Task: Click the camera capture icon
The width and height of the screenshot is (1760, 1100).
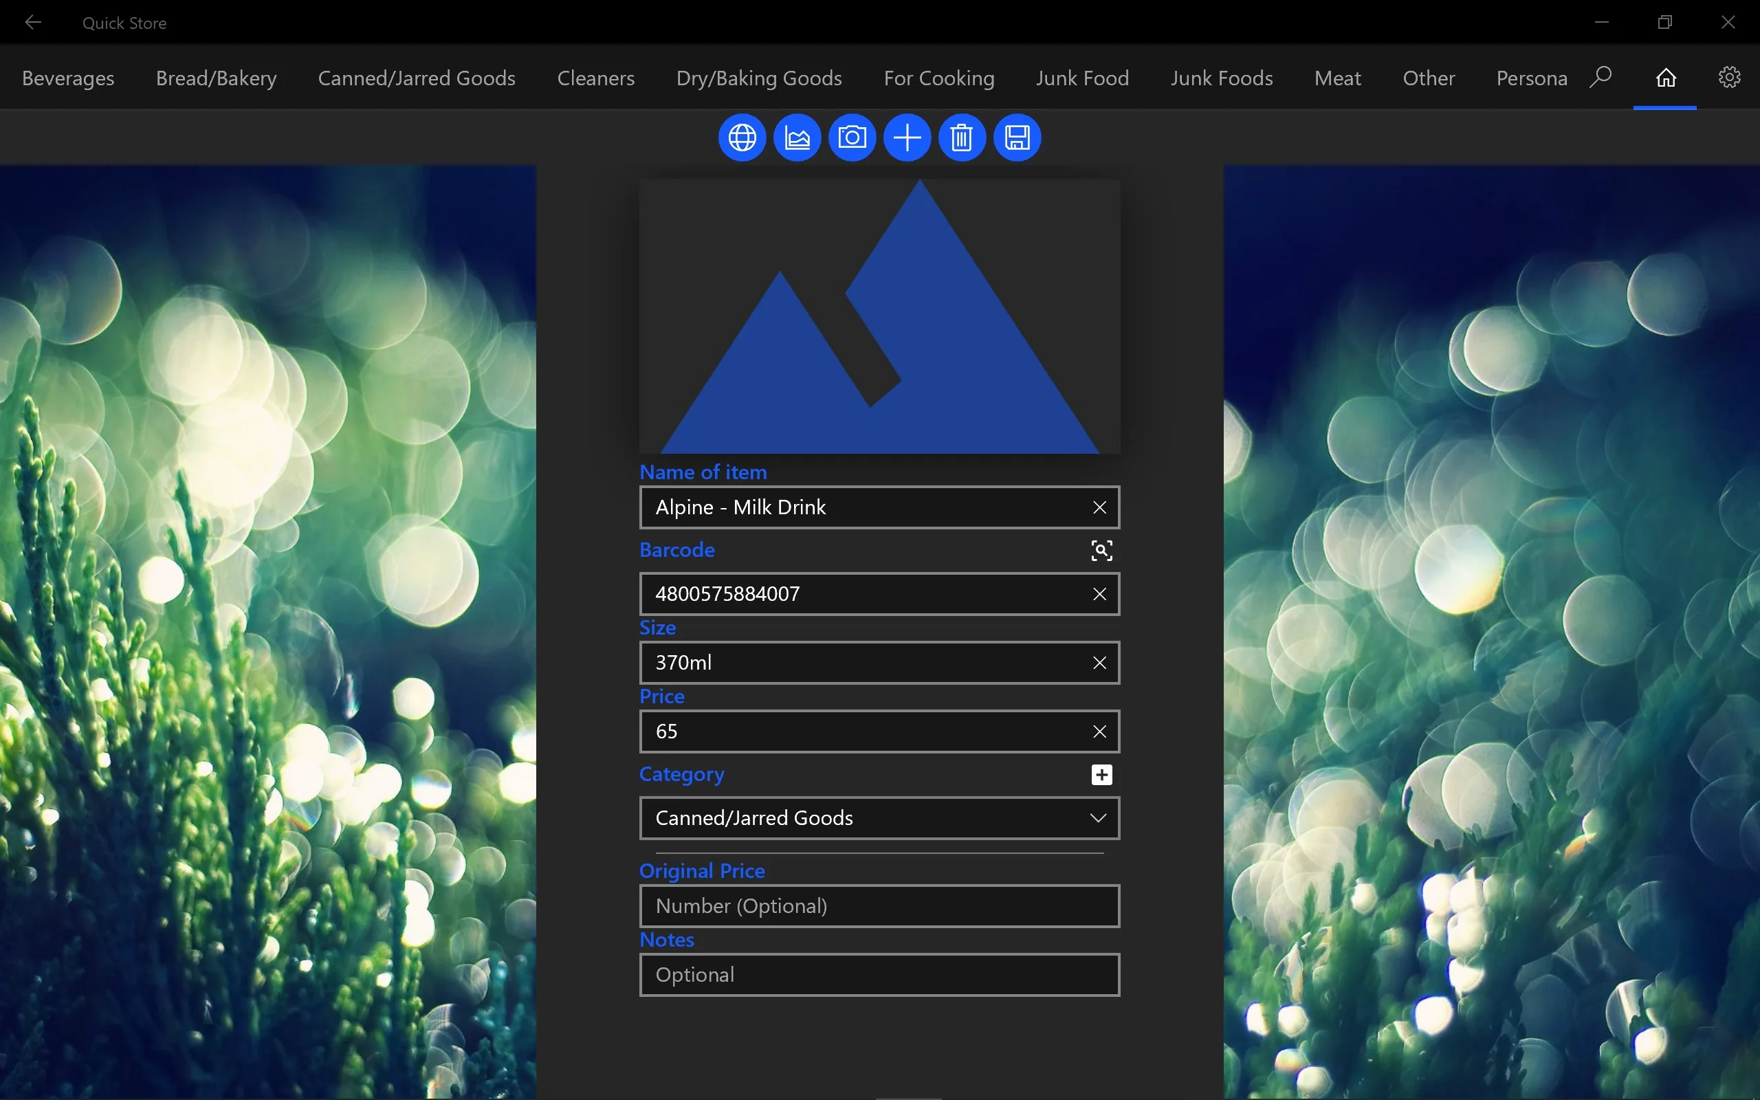Action: click(x=852, y=137)
